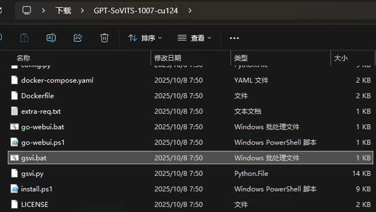Select the gsvi.bat batch file icon
This screenshot has width=376, height=212.
[x=14, y=158]
